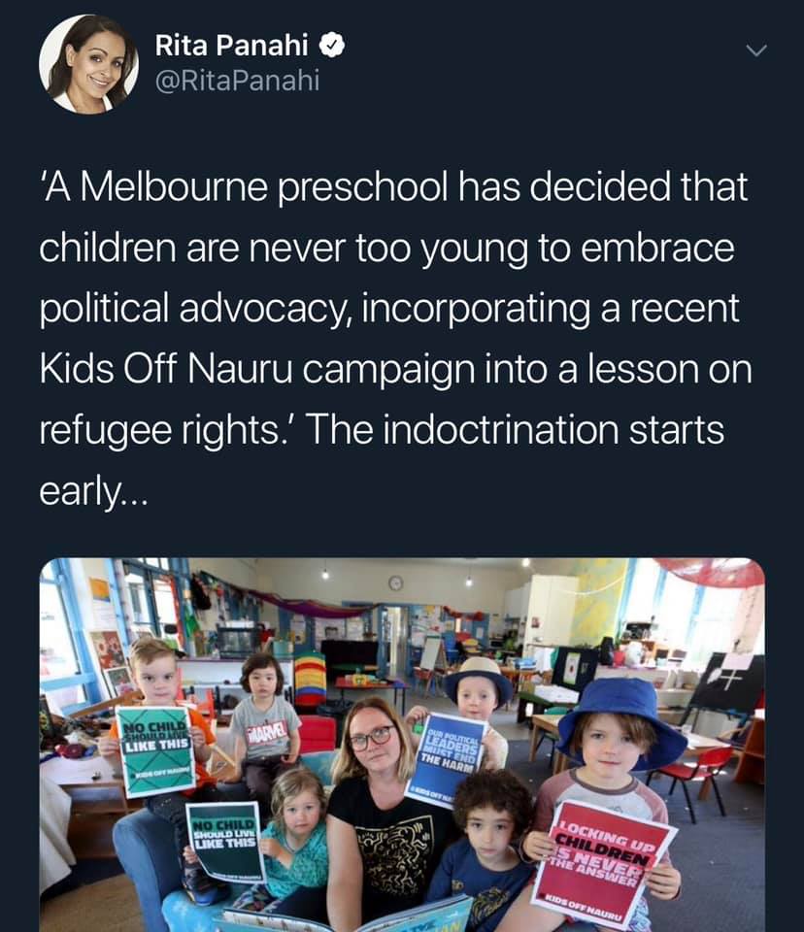804x932 pixels.
Task: Click the light green 'No Child' poster held by boy
Action: point(156,750)
